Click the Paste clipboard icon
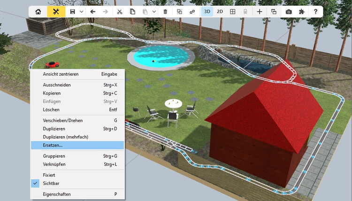The height and width of the screenshot is (201, 352). 145,12
